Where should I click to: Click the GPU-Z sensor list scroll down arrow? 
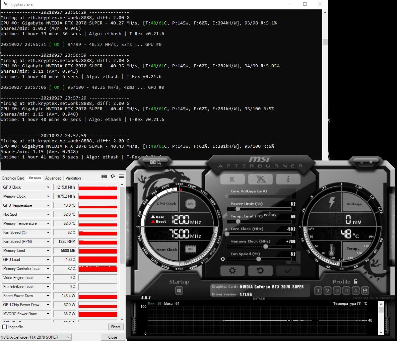122,319
